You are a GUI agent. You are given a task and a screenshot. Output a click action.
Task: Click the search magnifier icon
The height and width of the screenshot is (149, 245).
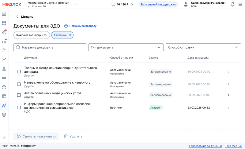pos(18,47)
